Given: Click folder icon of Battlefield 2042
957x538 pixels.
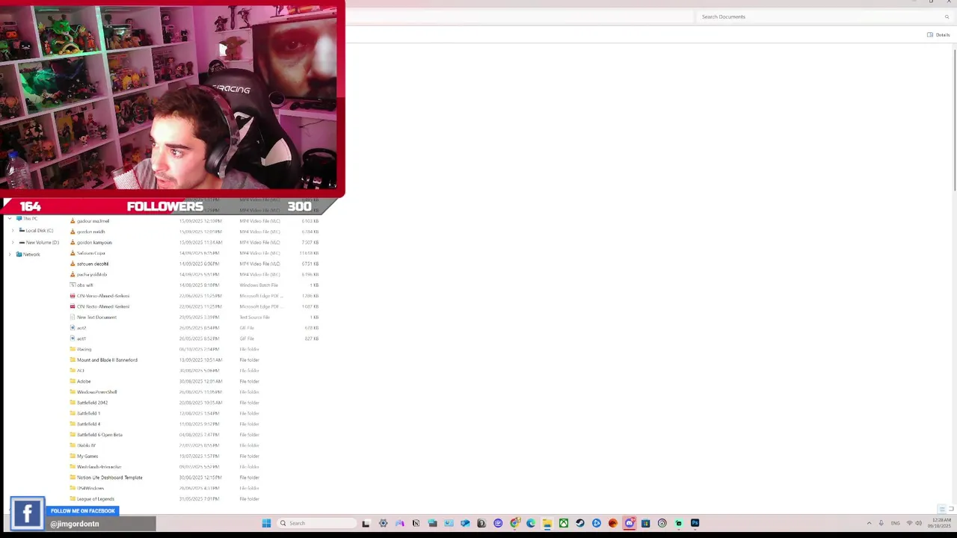Looking at the screenshot, I should pyautogui.click(x=73, y=403).
